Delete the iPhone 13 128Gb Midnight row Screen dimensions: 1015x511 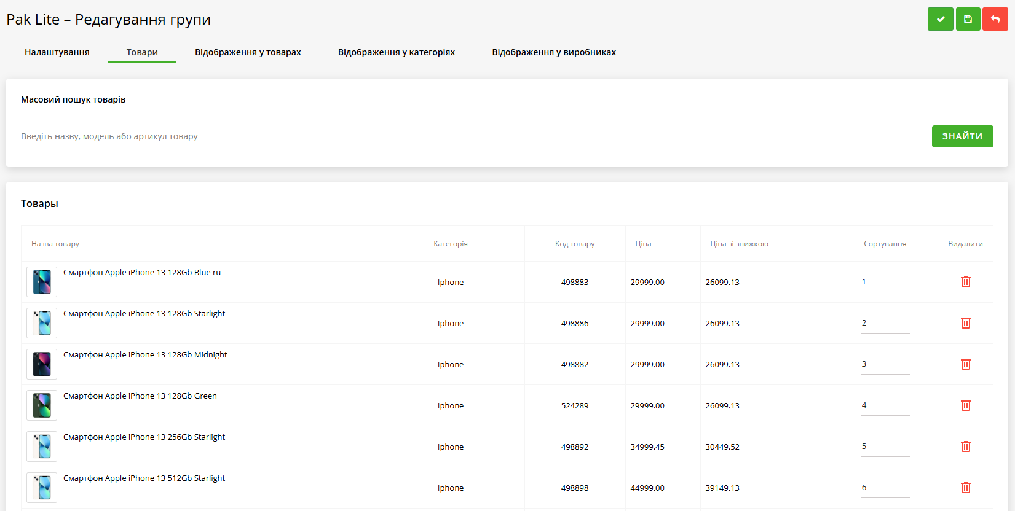[x=965, y=364]
